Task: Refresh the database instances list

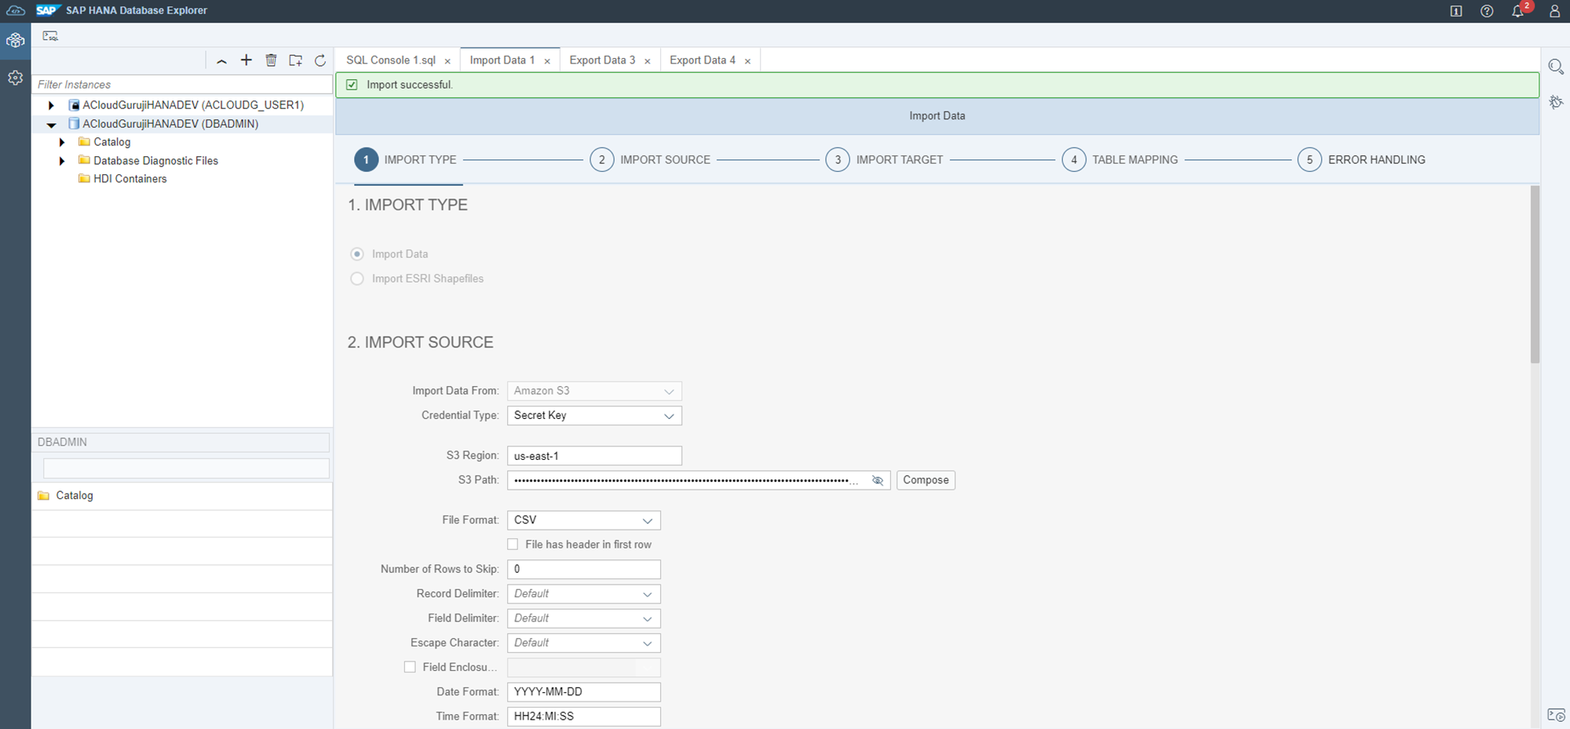Action: point(320,60)
